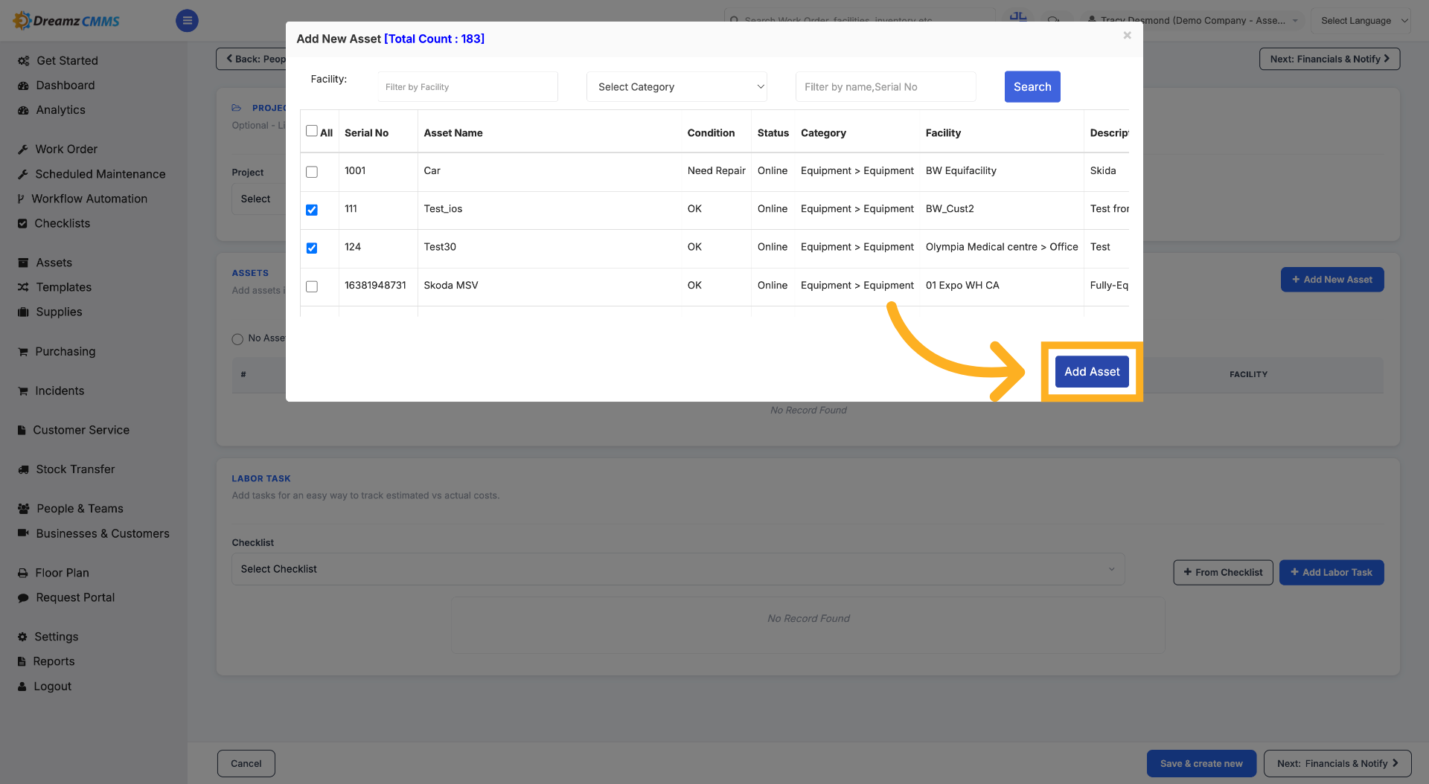Viewport: 1429px width, 784px height.
Task: Check the Skoda MSV asset checkbox
Action: pyautogui.click(x=312, y=286)
